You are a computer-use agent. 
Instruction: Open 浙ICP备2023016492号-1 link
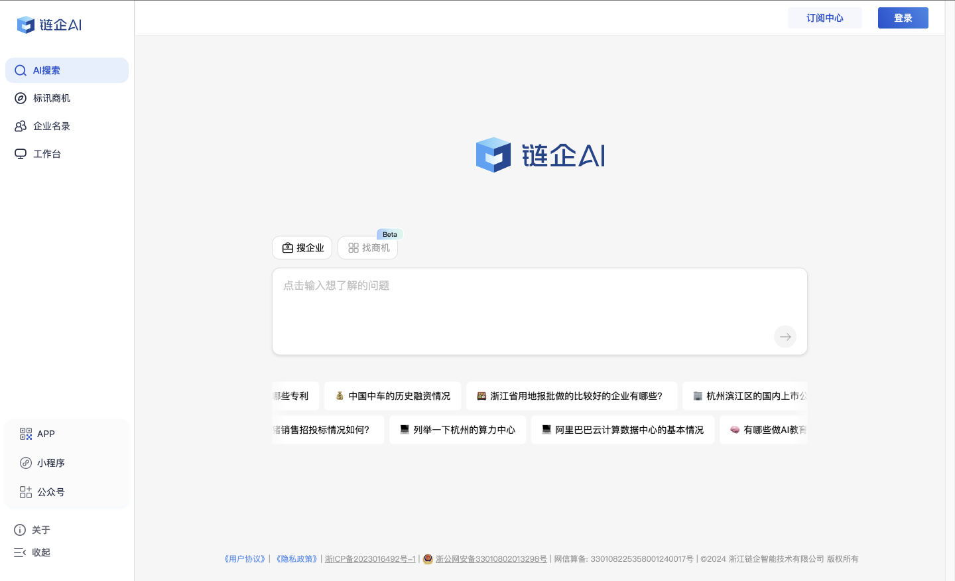370,559
